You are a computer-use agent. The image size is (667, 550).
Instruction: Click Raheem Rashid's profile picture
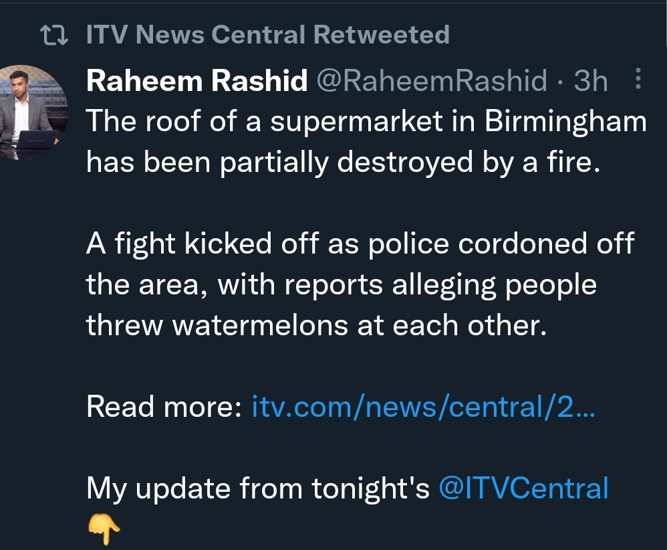(x=34, y=112)
